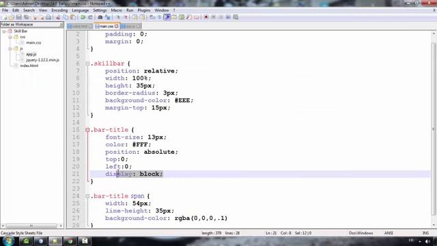Click Run Macro Multiple Times icon
The image size is (437, 246).
[x=228, y=17]
